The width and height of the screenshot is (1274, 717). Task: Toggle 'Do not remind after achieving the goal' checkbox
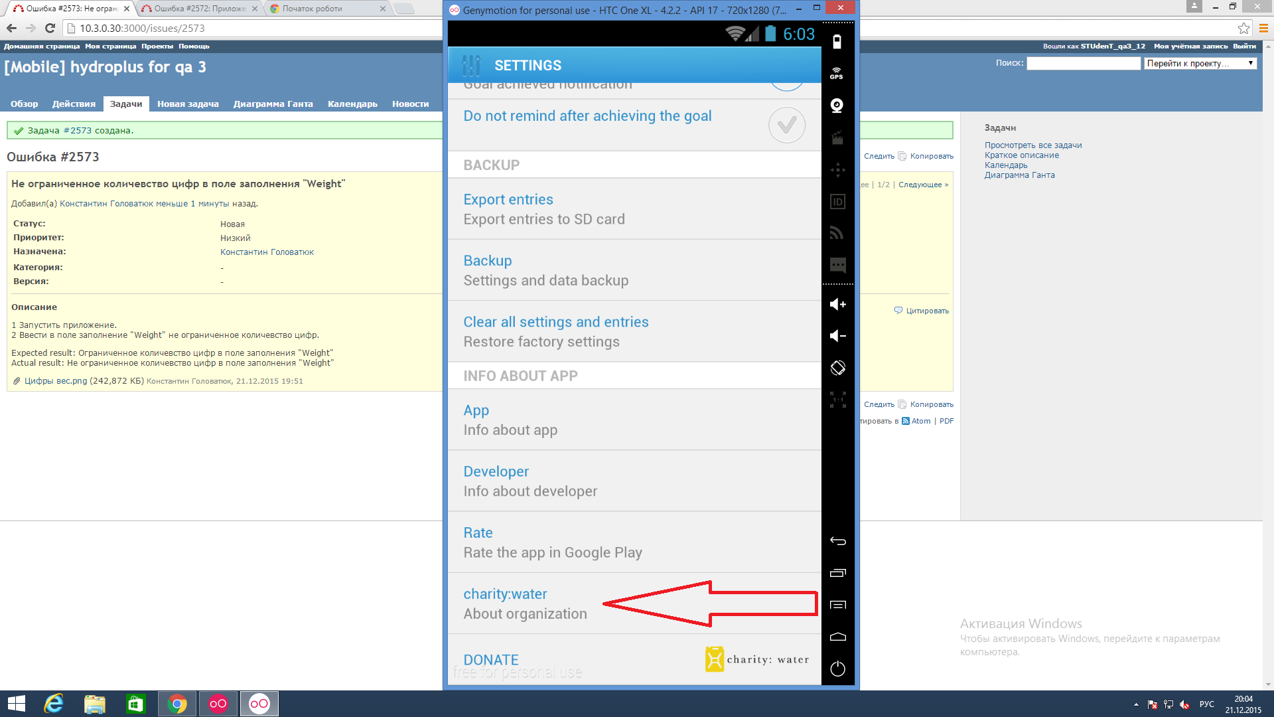786,125
